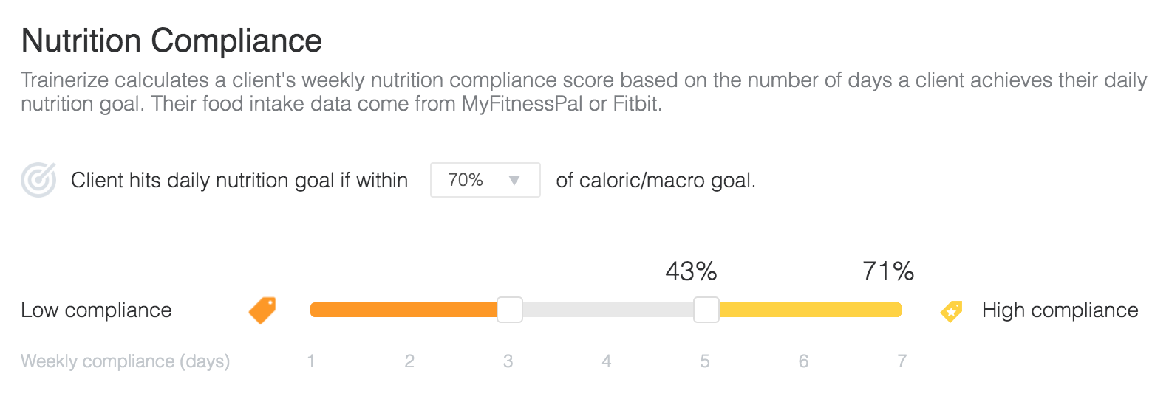The width and height of the screenshot is (1169, 413).
Task: Click the low compliance slider handle
Action: click(x=509, y=310)
